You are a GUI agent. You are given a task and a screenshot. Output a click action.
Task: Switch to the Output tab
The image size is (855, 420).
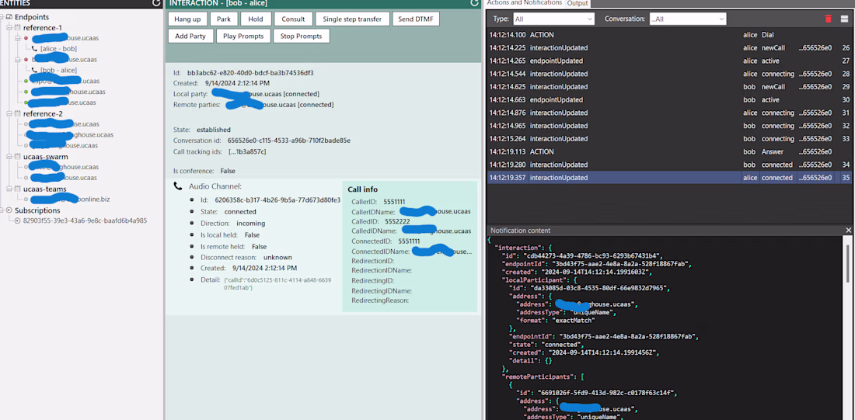tap(578, 4)
